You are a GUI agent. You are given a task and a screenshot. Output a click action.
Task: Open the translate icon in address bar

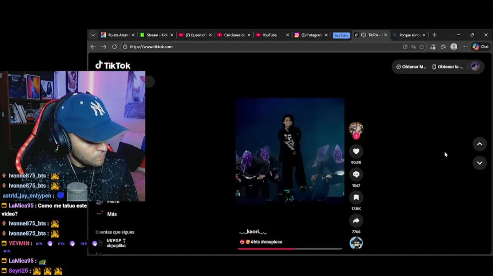(414, 47)
